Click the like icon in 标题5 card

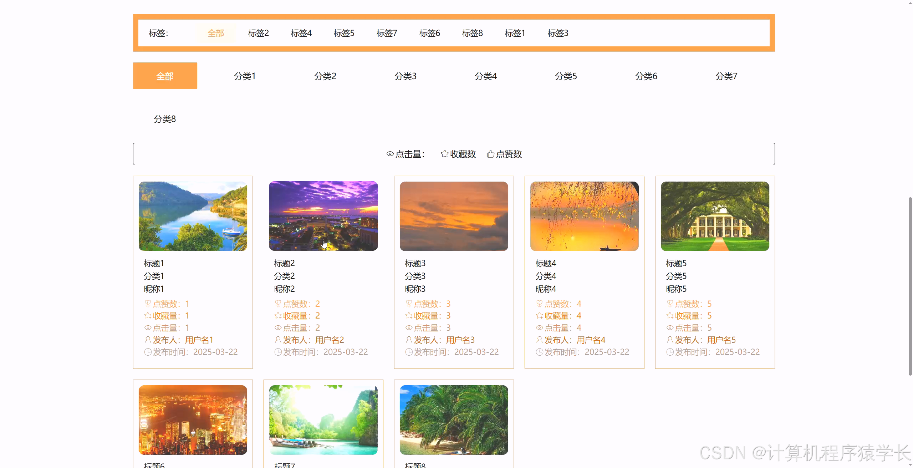click(670, 304)
